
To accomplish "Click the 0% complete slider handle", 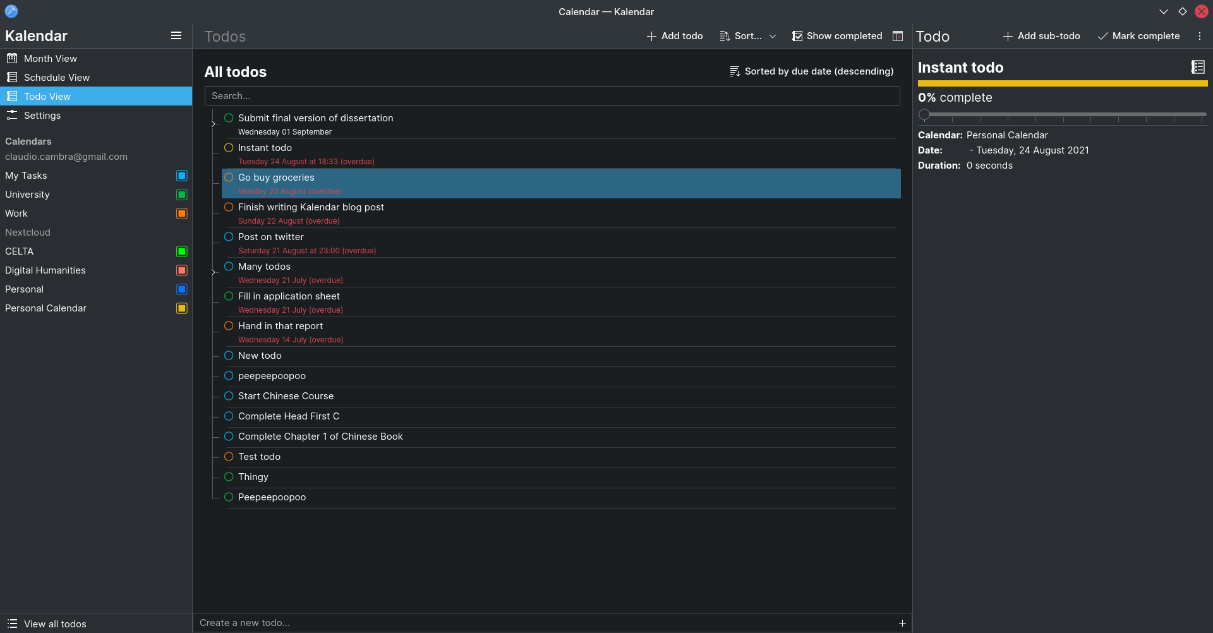I will [x=924, y=115].
